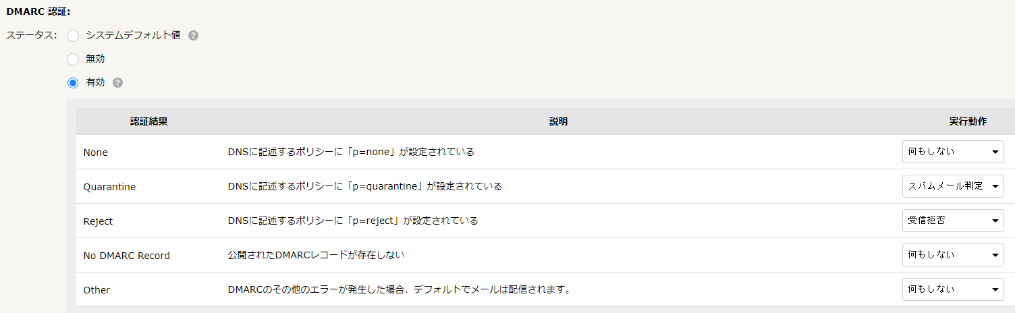Select the システムデフォルト値 radio button
Viewport: 1015px width, 313px height.
click(73, 36)
